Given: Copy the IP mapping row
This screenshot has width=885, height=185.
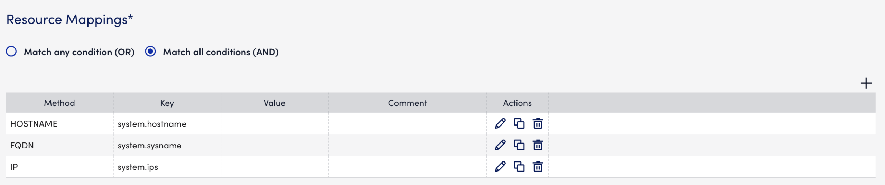Looking at the screenshot, I should pyautogui.click(x=519, y=167).
